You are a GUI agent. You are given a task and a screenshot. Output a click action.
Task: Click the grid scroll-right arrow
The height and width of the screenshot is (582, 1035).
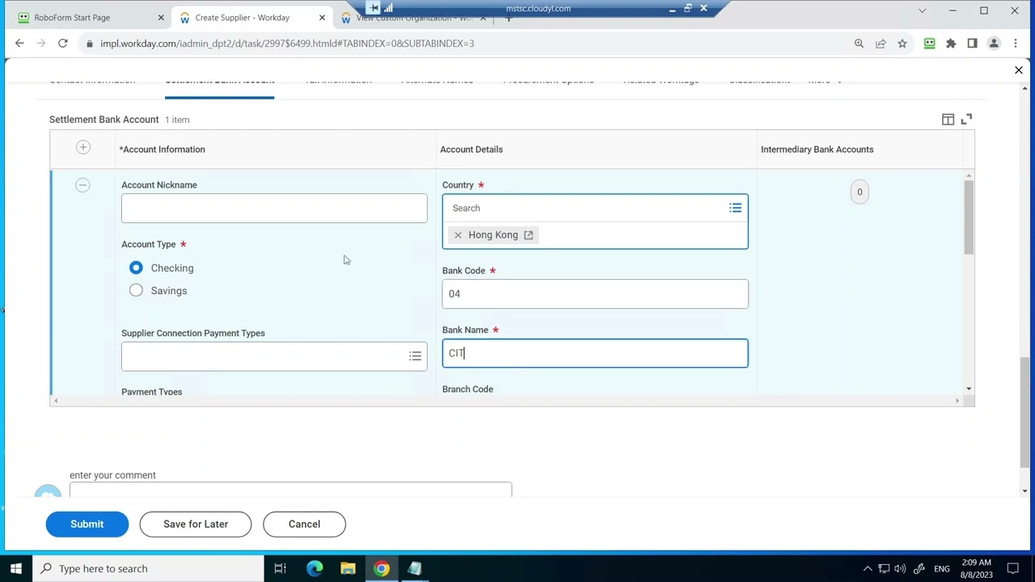pyautogui.click(x=957, y=401)
